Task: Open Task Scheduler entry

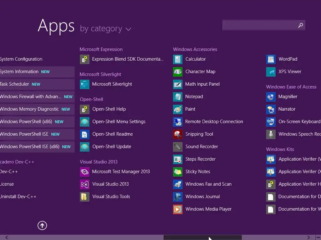Action: pos(37,84)
